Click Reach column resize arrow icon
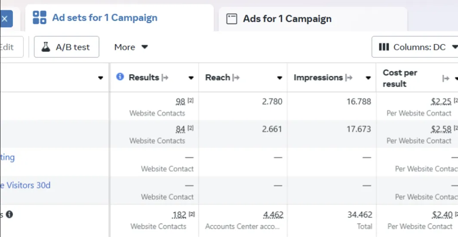 [236, 78]
